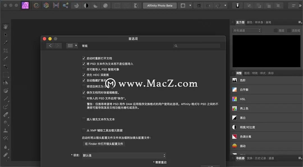The image size is (303, 167).
Task: Add HSL adjustment
Action: (x=267, y=99)
